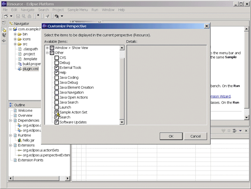Uncheck the Software Updates checkbox

tap(56, 122)
